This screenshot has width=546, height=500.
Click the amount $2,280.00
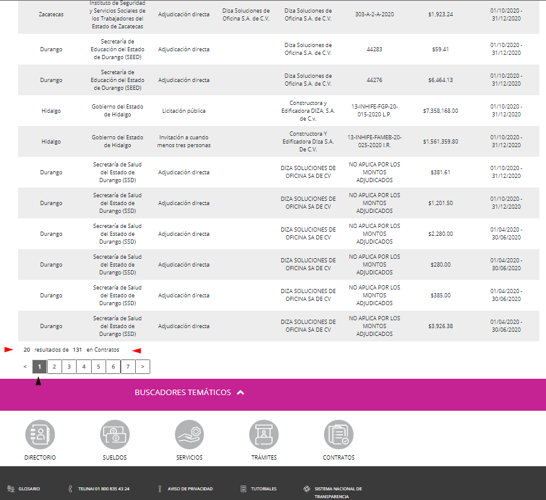tap(440, 233)
